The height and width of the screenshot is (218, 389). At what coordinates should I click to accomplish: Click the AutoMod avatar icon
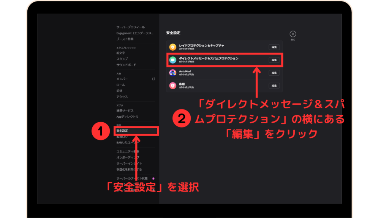[173, 73]
